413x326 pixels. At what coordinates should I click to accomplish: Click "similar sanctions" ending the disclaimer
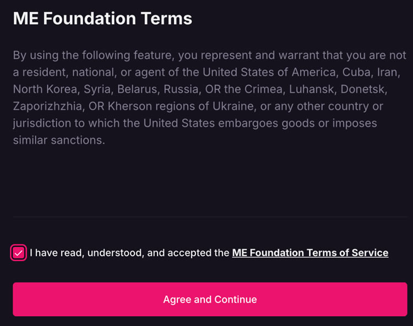pyautogui.click(x=59, y=140)
